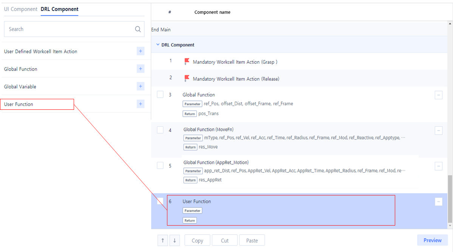Check the box for row 3 Global Function
This screenshot has height=252, width=453.
[x=160, y=94]
